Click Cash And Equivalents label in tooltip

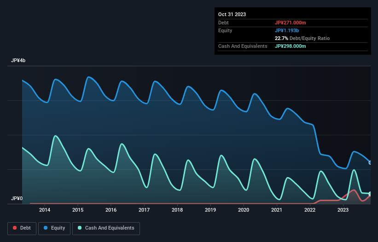243,46
